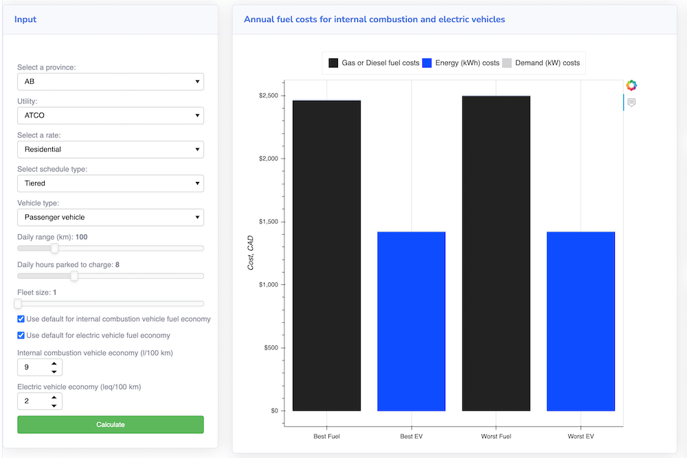Image resolution: width=687 pixels, height=458 pixels.
Task: Click the Fleet size slider handle
Action: (x=19, y=304)
